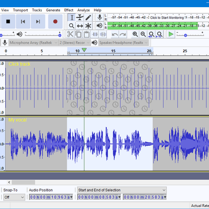209x209 pixels.
Task: Click the red Record button
Action: pos(55,21)
